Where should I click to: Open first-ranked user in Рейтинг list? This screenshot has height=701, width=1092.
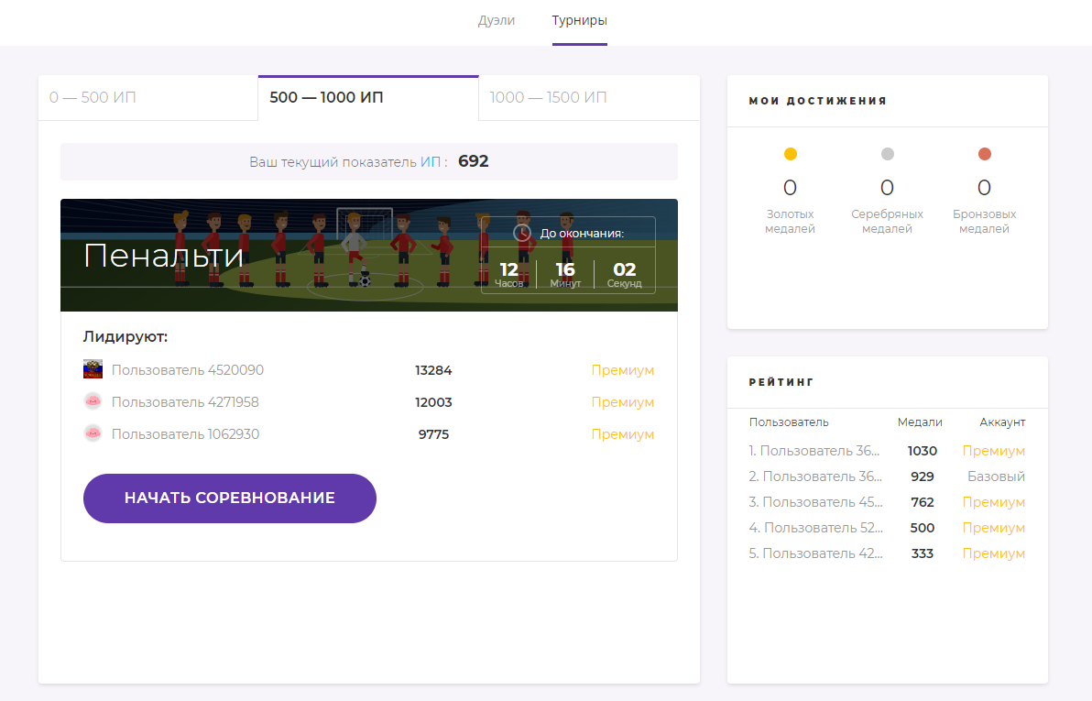click(x=814, y=451)
